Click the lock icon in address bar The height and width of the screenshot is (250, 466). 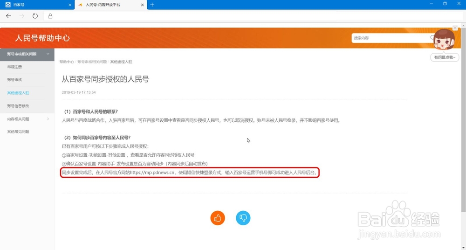[50, 16]
